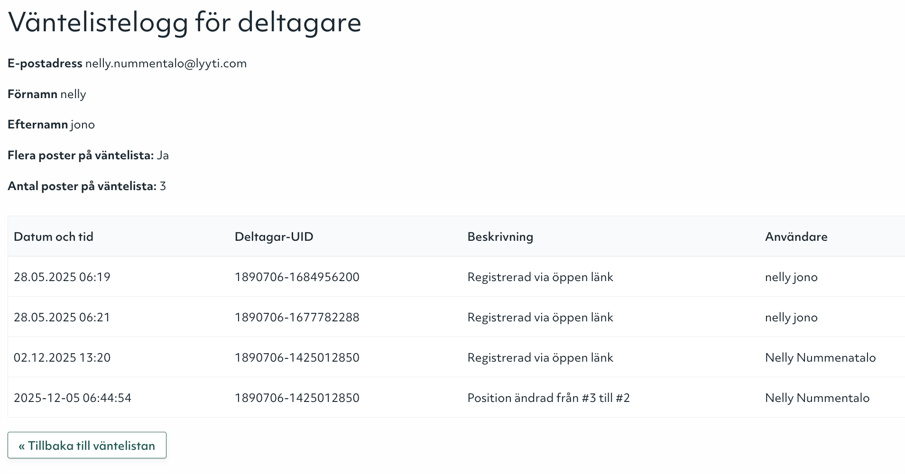Click the Nelly Nummenatalo user cell
The image size is (905, 474).
click(x=820, y=357)
